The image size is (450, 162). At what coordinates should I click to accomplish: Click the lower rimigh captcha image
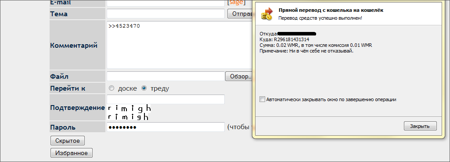(128, 116)
